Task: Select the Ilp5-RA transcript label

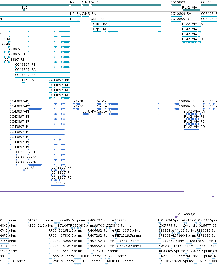Action: click(28, 80)
